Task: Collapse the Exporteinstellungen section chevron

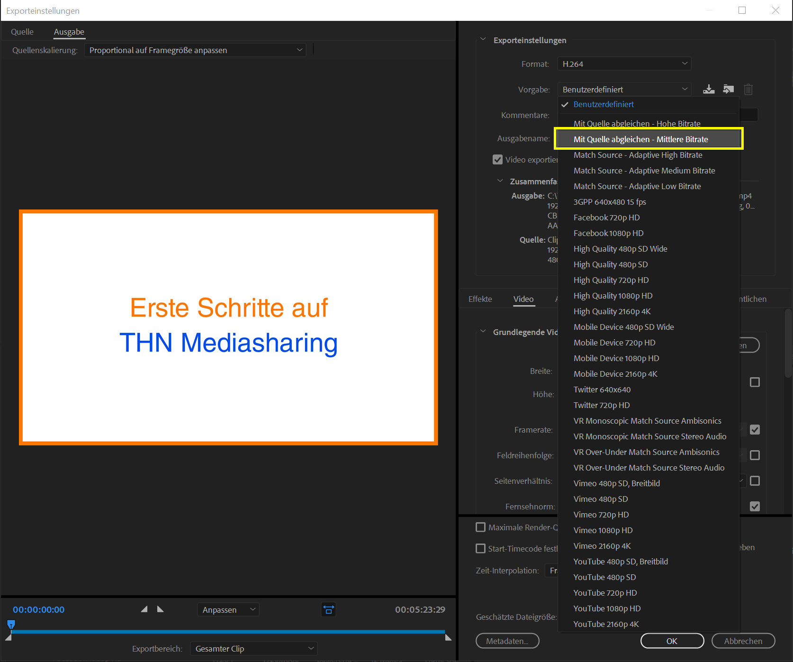Action: tap(483, 40)
